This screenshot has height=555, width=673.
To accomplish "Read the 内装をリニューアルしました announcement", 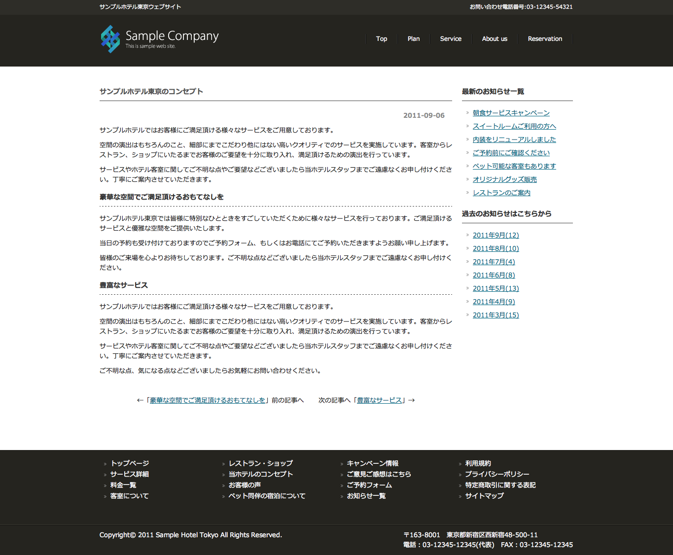I will [x=514, y=139].
